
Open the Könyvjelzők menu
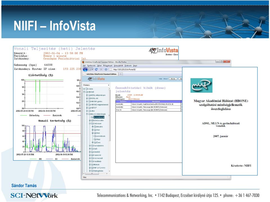[118, 66]
